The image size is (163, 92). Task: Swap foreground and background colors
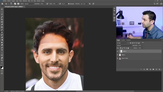coord(3,65)
